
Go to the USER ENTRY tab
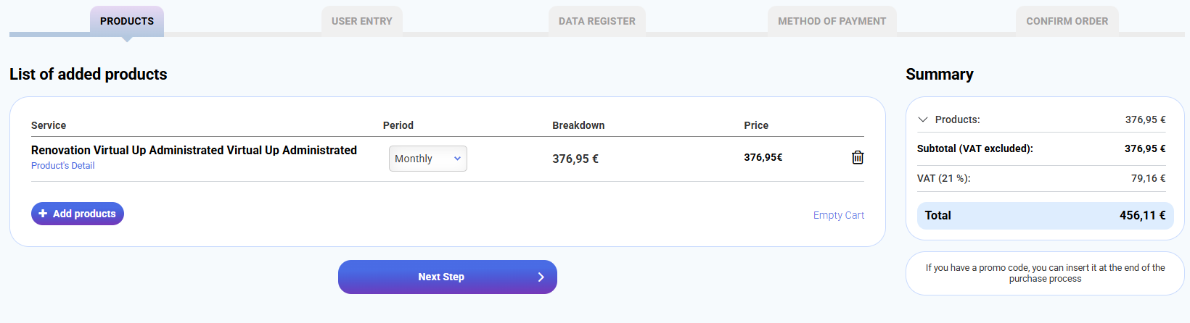pyautogui.click(x=361, y=21)
